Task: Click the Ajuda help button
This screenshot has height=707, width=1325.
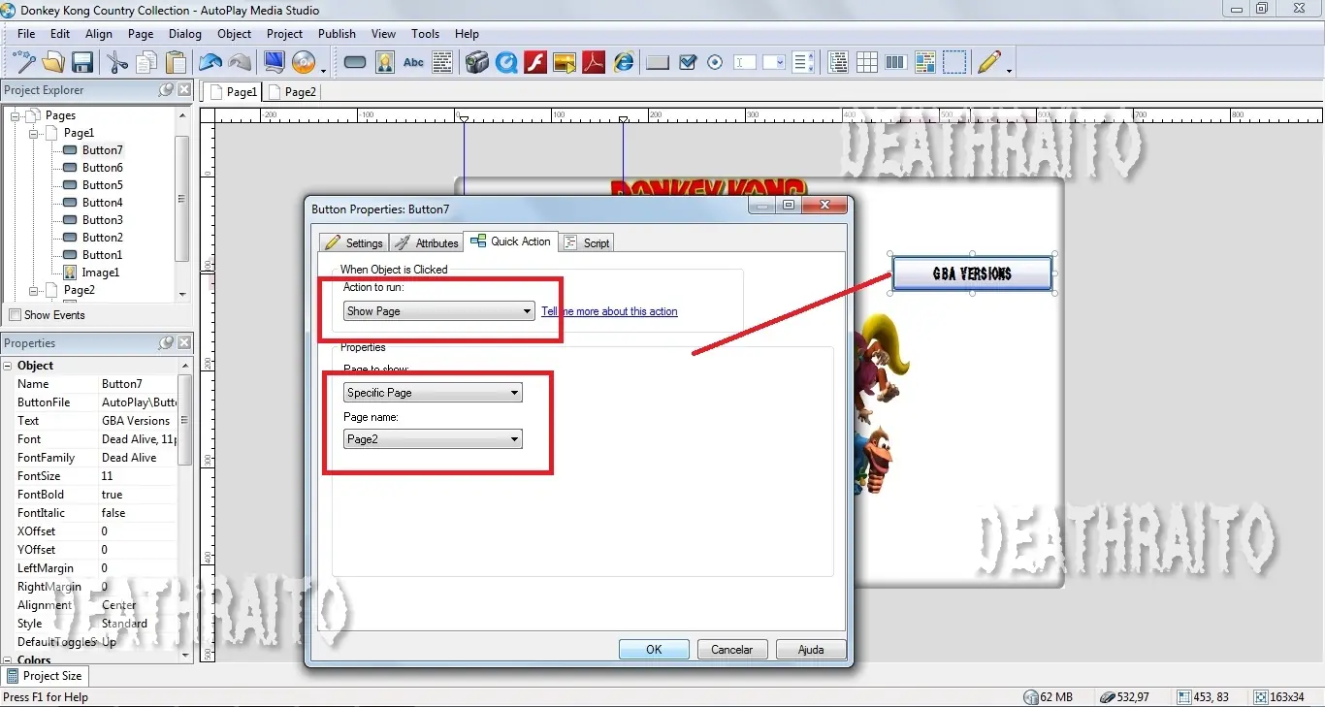Action: point(811,650)
